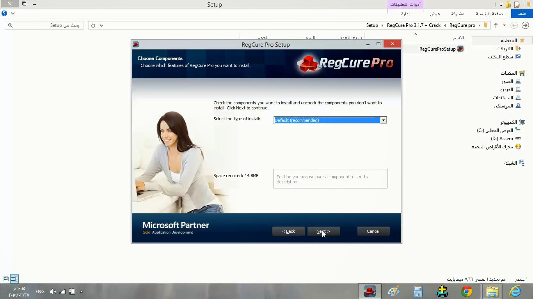Screen dimensions: 533x299
Task: Click 'RegCure pro' in the address path
Action: [x=462, y=25]
